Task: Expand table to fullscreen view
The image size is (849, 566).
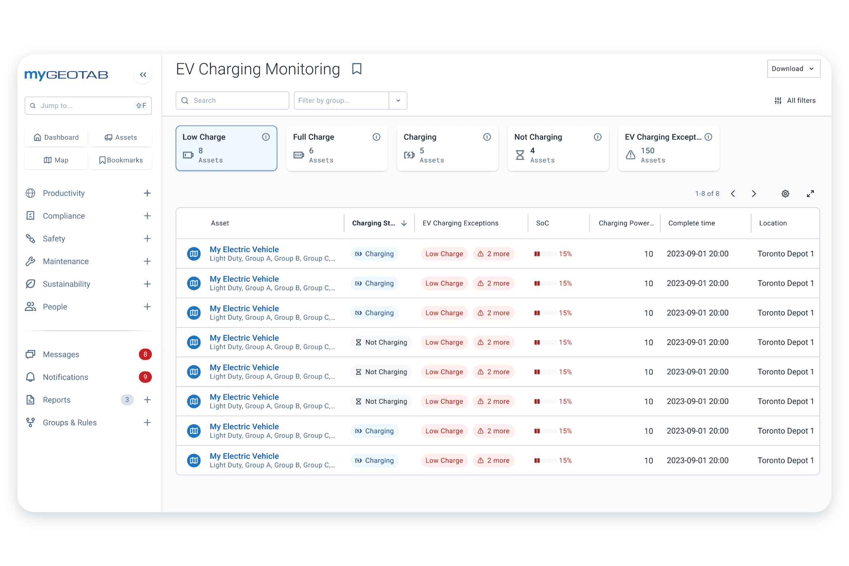Action: pos(810,194)
